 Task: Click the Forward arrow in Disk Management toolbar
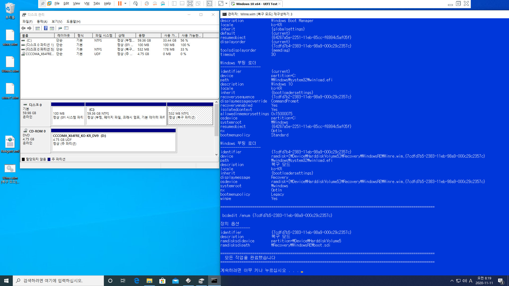coord(29,28)
